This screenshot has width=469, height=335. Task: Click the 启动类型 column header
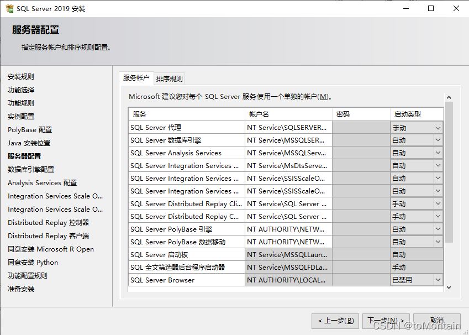pos(417,114)
